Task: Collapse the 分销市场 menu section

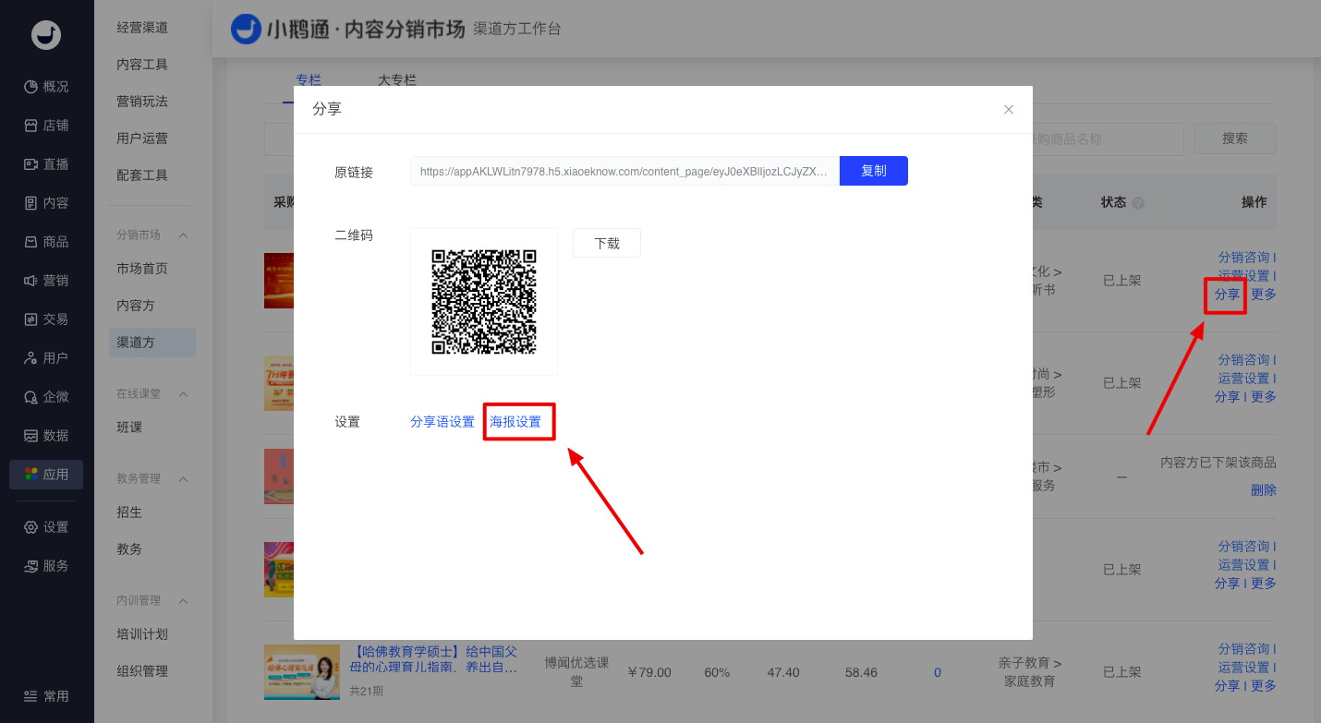Action: pyautogui.click(x=183, y=235)
